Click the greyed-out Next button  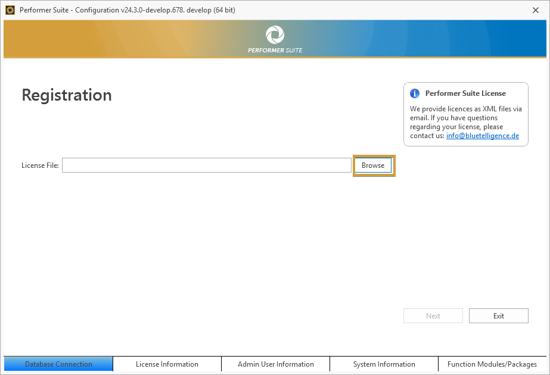coord(433,316)
